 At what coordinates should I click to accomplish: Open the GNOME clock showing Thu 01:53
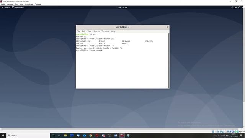(122, 7)
